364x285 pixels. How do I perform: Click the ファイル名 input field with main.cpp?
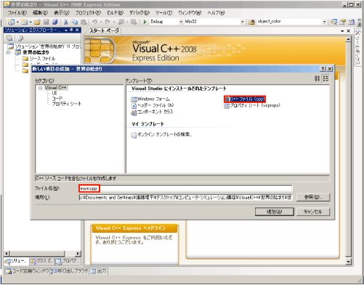185,189
